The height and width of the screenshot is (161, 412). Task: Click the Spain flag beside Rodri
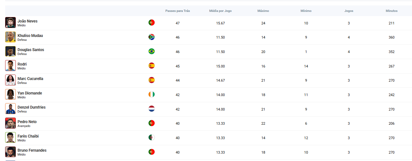pos(151,66)
